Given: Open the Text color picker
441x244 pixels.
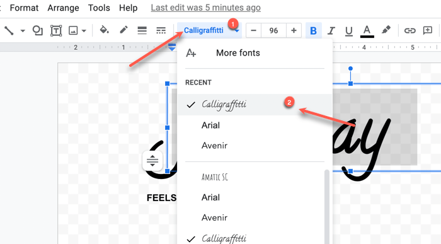Looking at the screenshot, I should [x=367, y=31].
